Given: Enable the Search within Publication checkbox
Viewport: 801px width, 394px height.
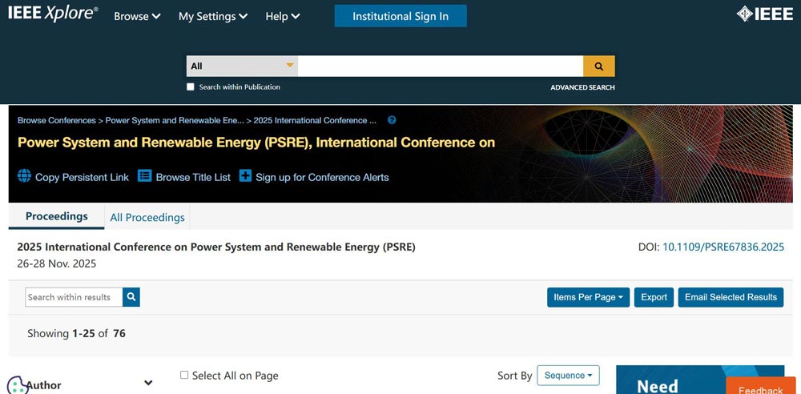Looking at the screenshot, I should coord(191,86).
